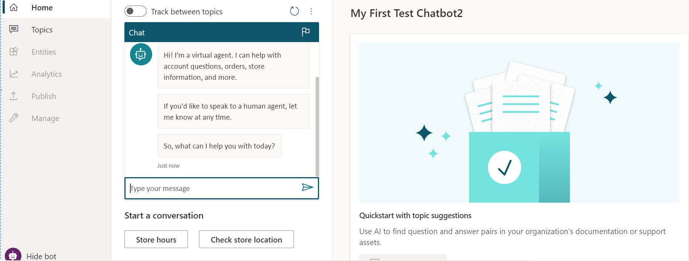Image resolution: width=689 pixels, height=261 pixels.
Task: Click the quickstart illustration image
Action: [519, 123]
